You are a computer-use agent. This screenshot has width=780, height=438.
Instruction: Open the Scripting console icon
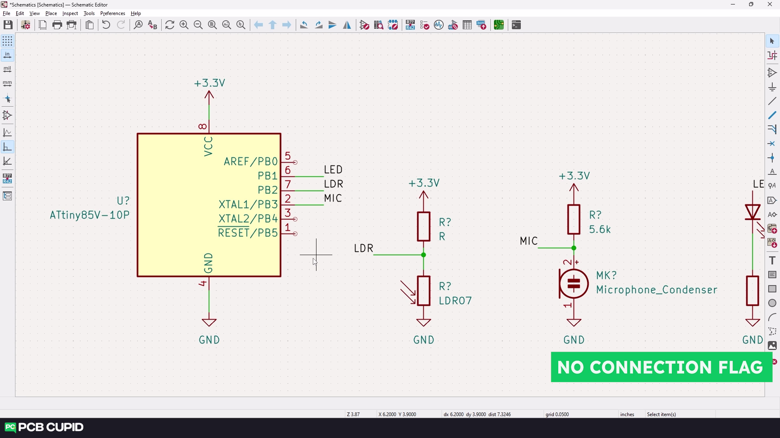[516, 25]
